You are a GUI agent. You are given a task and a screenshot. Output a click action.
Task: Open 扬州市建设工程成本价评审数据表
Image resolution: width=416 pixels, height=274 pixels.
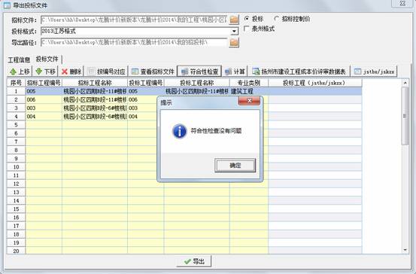click(x=299, y=72)
